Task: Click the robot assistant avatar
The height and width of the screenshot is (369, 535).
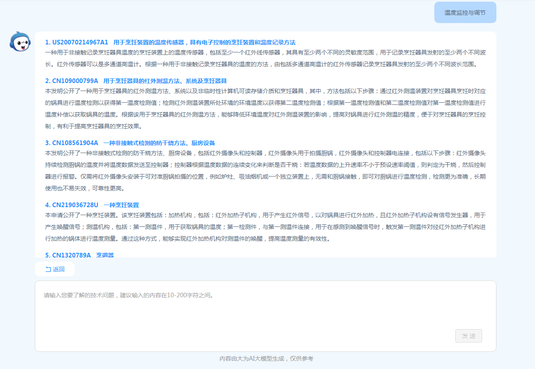Action: pyautogui.click(x=20, y=42)
